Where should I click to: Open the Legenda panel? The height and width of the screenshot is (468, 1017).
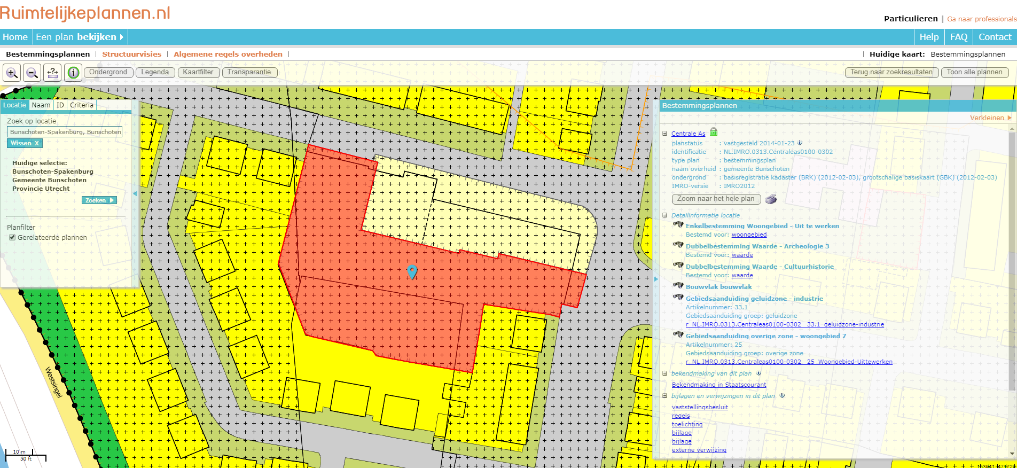[155, 73]
